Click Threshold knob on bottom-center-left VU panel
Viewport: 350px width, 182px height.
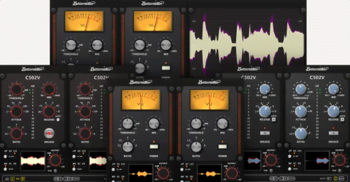click(127, 124)
